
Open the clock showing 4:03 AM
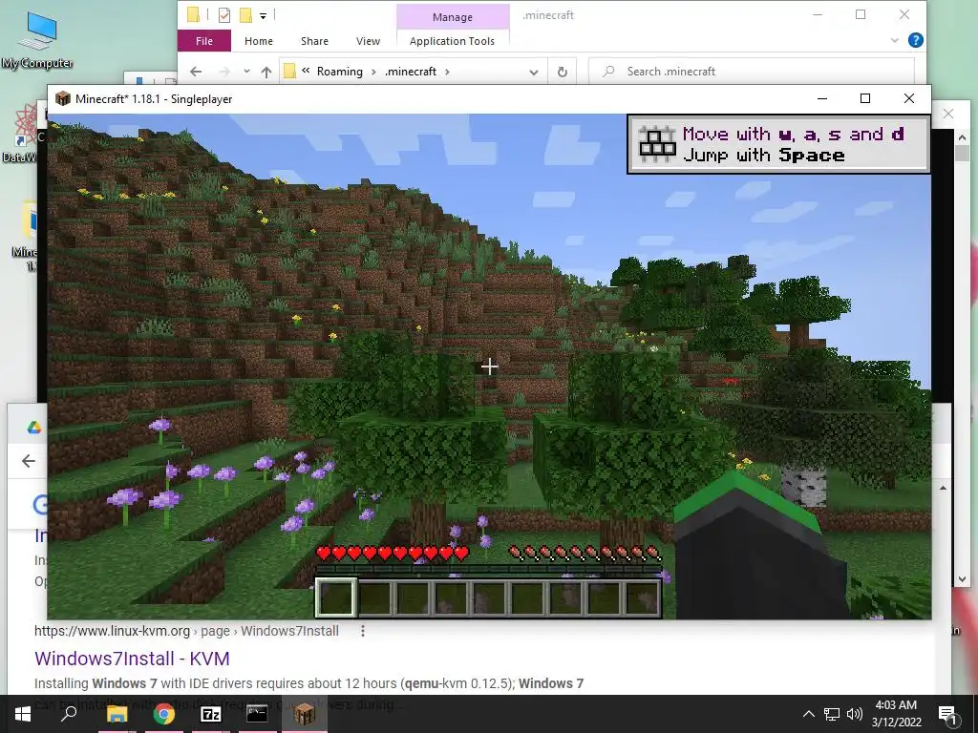tap(896, 714)
